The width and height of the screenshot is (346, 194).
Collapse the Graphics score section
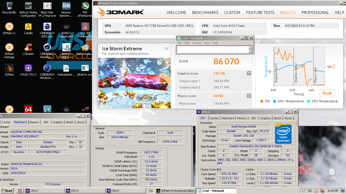click(249, 74)
